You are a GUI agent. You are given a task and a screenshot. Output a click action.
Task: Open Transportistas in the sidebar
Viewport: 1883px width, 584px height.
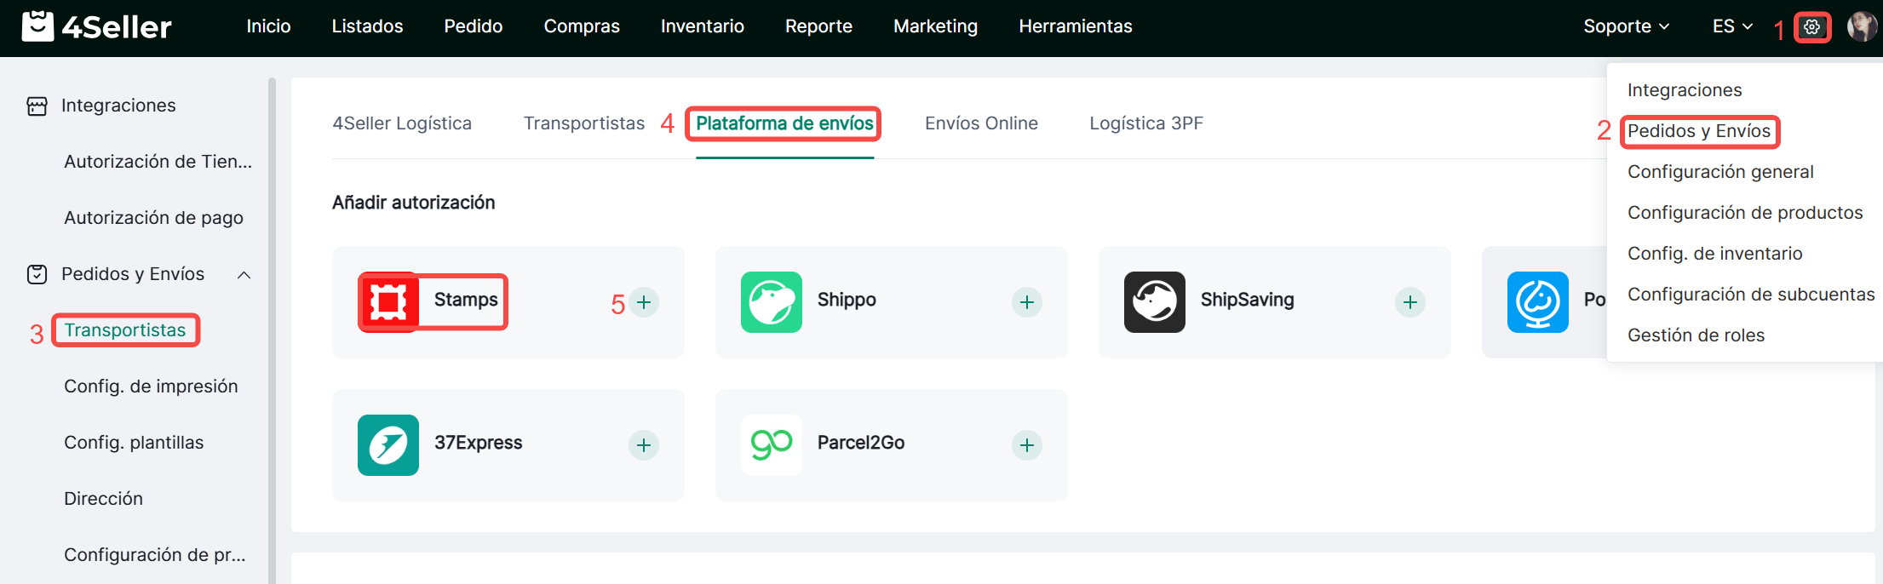point(125,330)
